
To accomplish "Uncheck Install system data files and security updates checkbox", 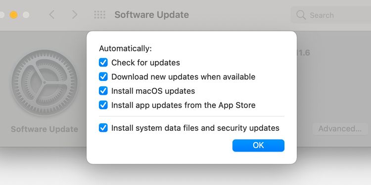I will click(103, 128).
